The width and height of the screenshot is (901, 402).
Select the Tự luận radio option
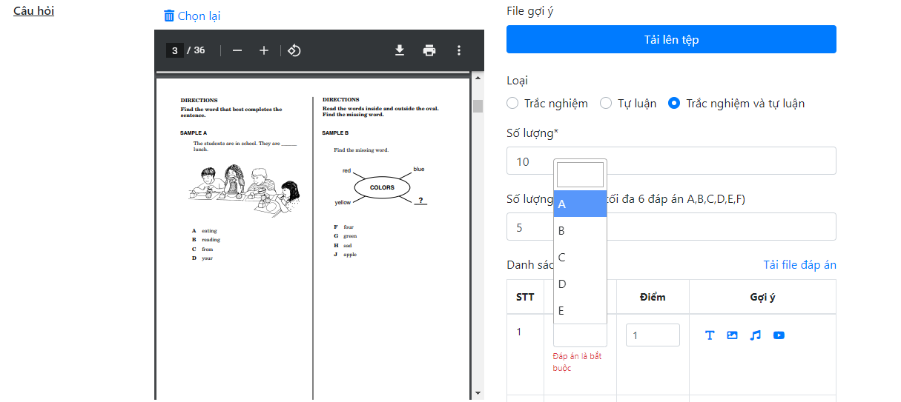pyautogui.click(x=606, y=103)
